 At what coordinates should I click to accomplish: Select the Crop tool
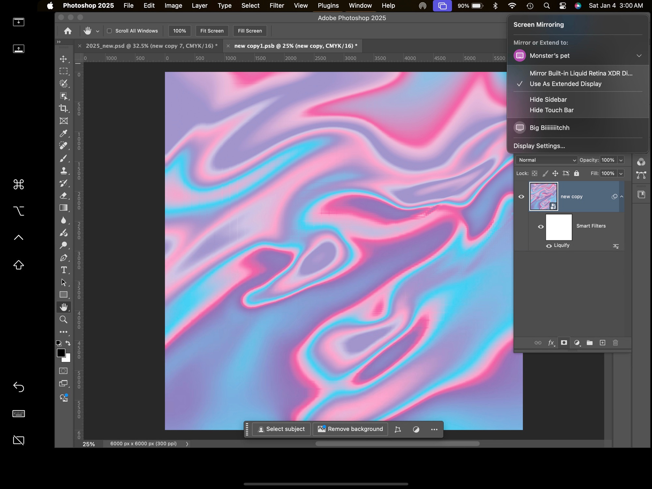coord(64,108)
